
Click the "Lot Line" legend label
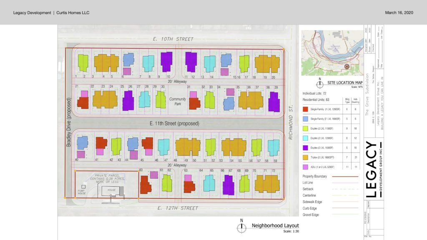click(308, 182)
